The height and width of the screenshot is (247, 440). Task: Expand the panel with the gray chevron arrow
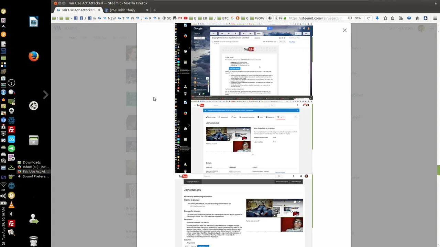pos(46,94)
